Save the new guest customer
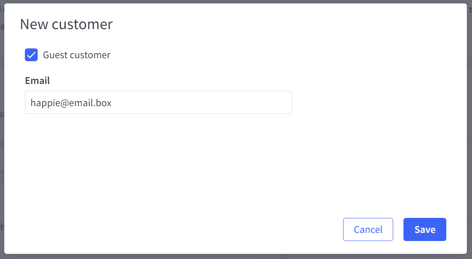Image resolution: width=472 pixels, height=259 pixels. [x=424, y=229]
